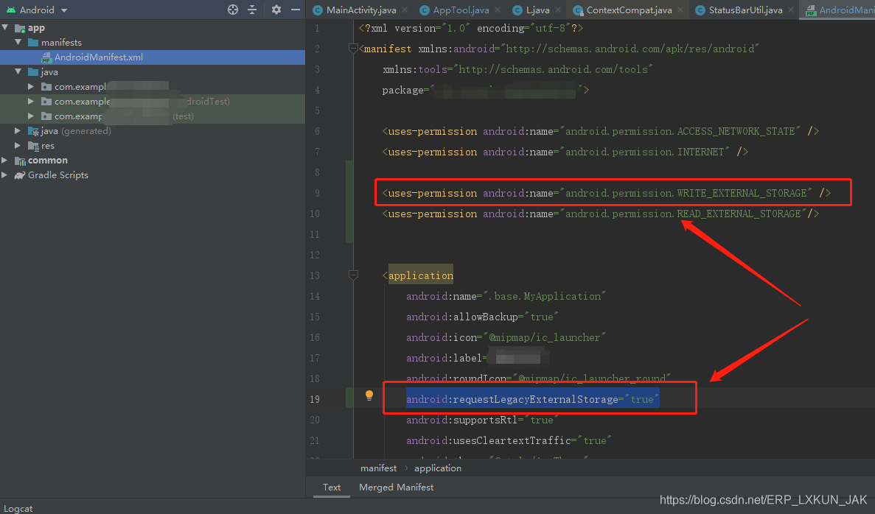Click the locate/select opened file target icon
Image resolution: width=875 pixels, height=514 pixels.
point(233,10)
